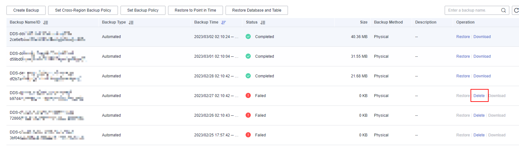Delete the failed 2023/02/27 backup
The width and height of the screenshot is (519, 148).
(479, 96)
